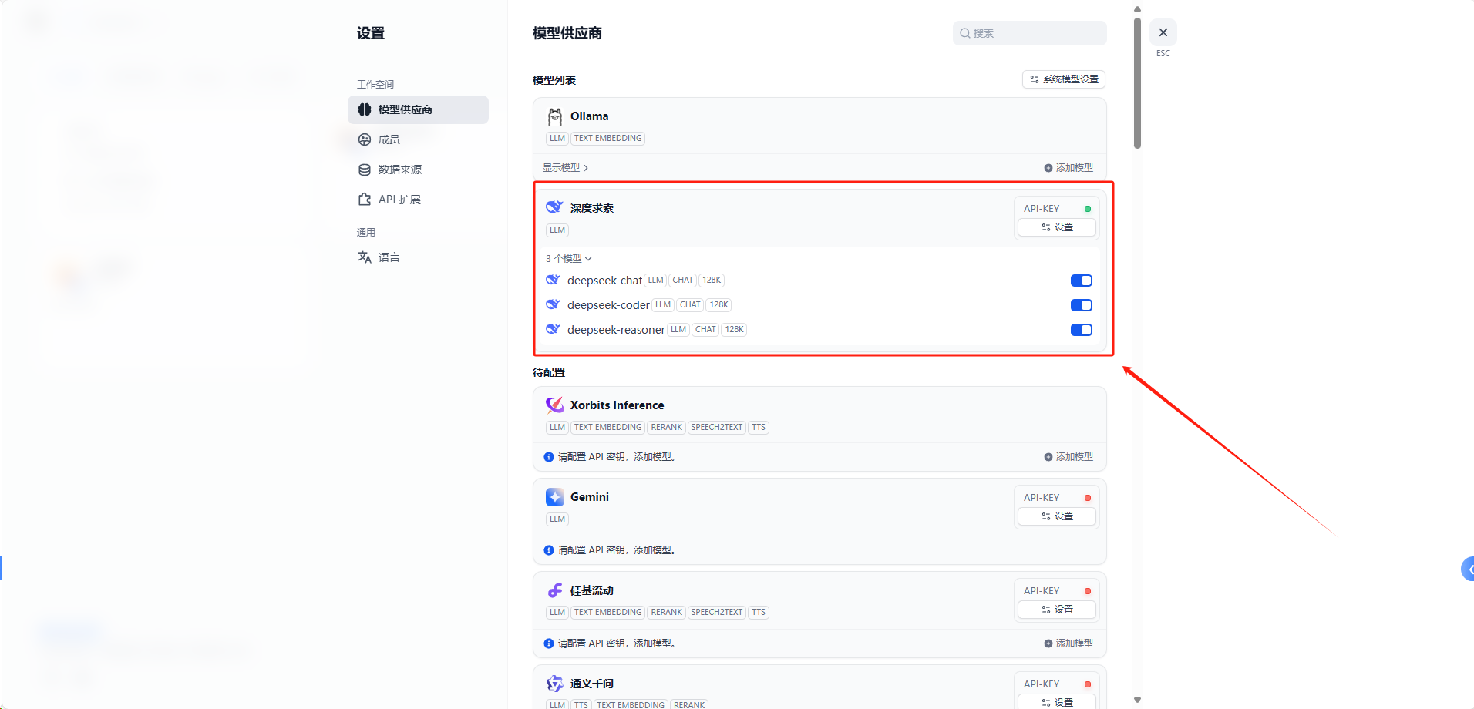This screenshot has height=709, width=1474.
Task: Click the search magnifier icon
Action: pos(964,33)
